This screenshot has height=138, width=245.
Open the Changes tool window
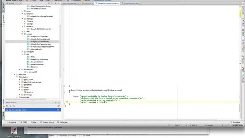[x=62, y=122]
